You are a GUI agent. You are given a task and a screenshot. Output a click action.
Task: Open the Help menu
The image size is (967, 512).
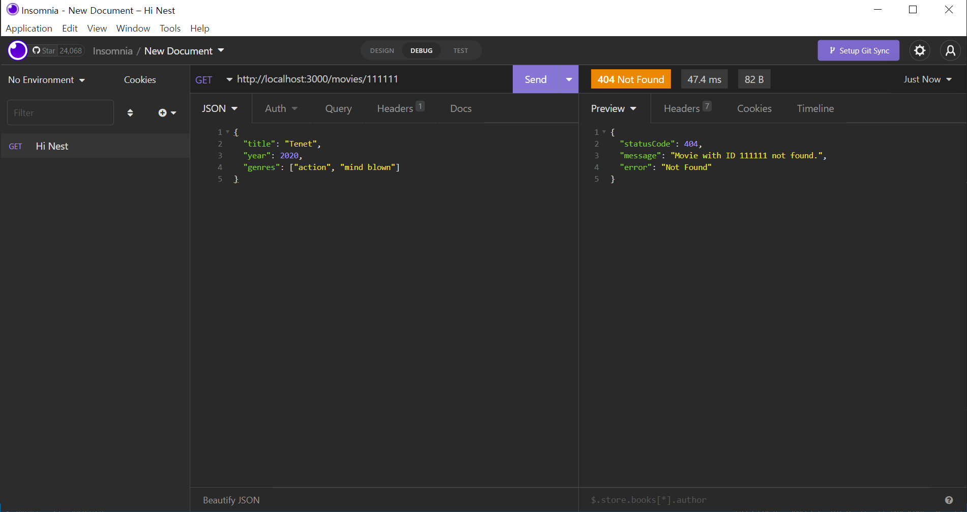click(200, 28)
